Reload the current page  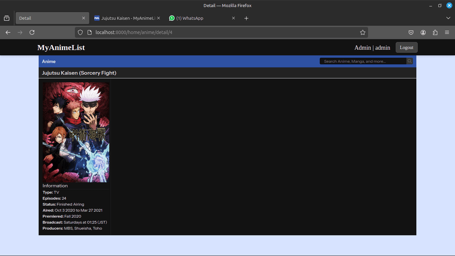[x=32, y=32]
